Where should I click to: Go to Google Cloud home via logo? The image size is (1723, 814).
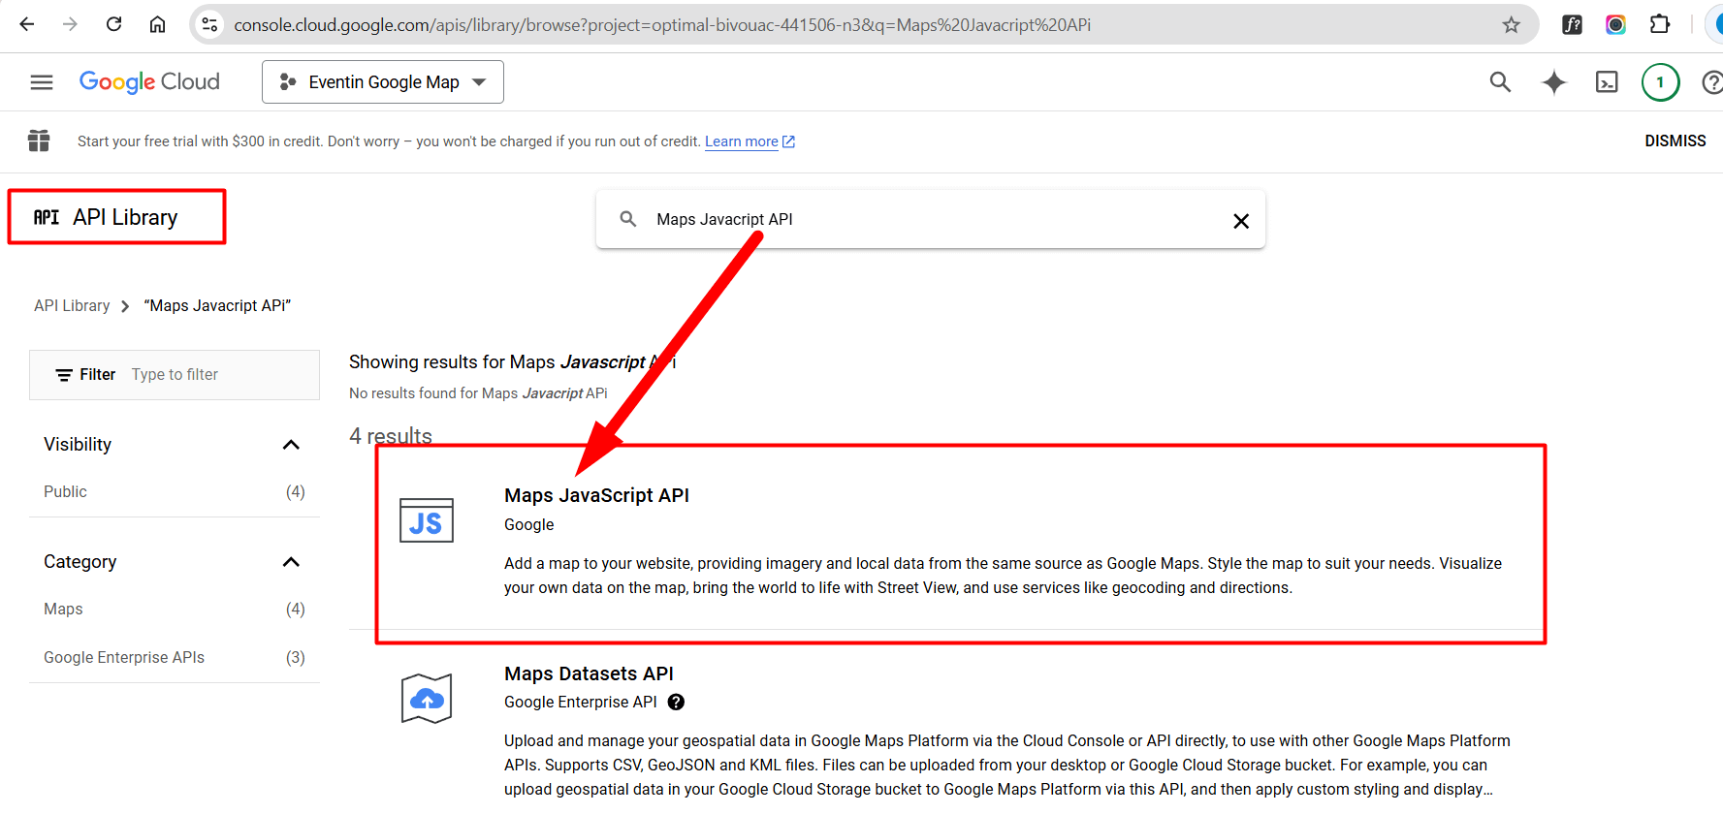click(x=149, y=82)
